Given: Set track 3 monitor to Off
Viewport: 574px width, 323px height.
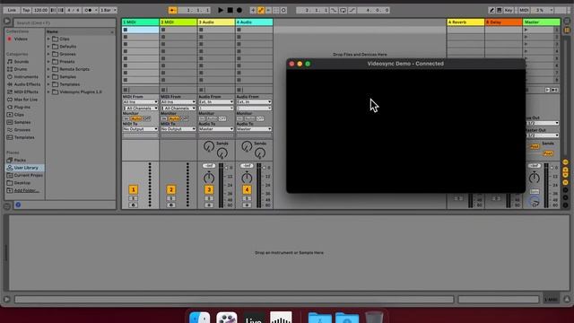Looking at the screenshot, I should pos(222,118).
